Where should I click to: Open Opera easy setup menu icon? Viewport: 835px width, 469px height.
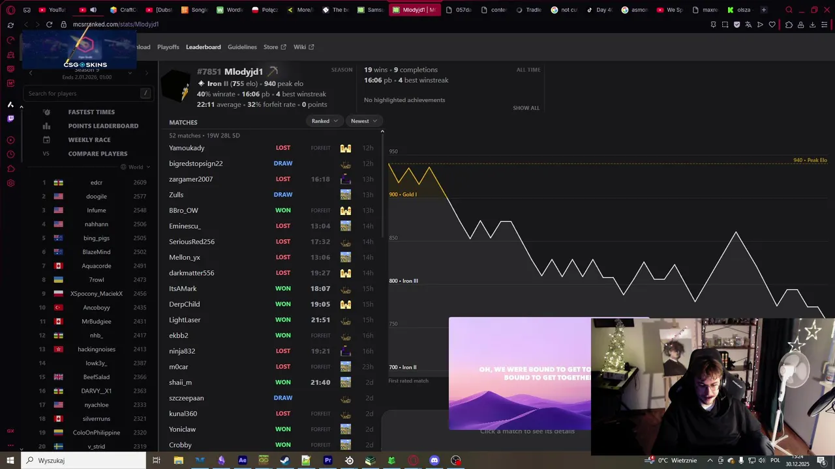click(x=825, y=24)
